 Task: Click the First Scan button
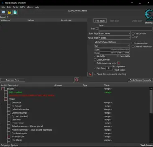(x=100, y=21)
